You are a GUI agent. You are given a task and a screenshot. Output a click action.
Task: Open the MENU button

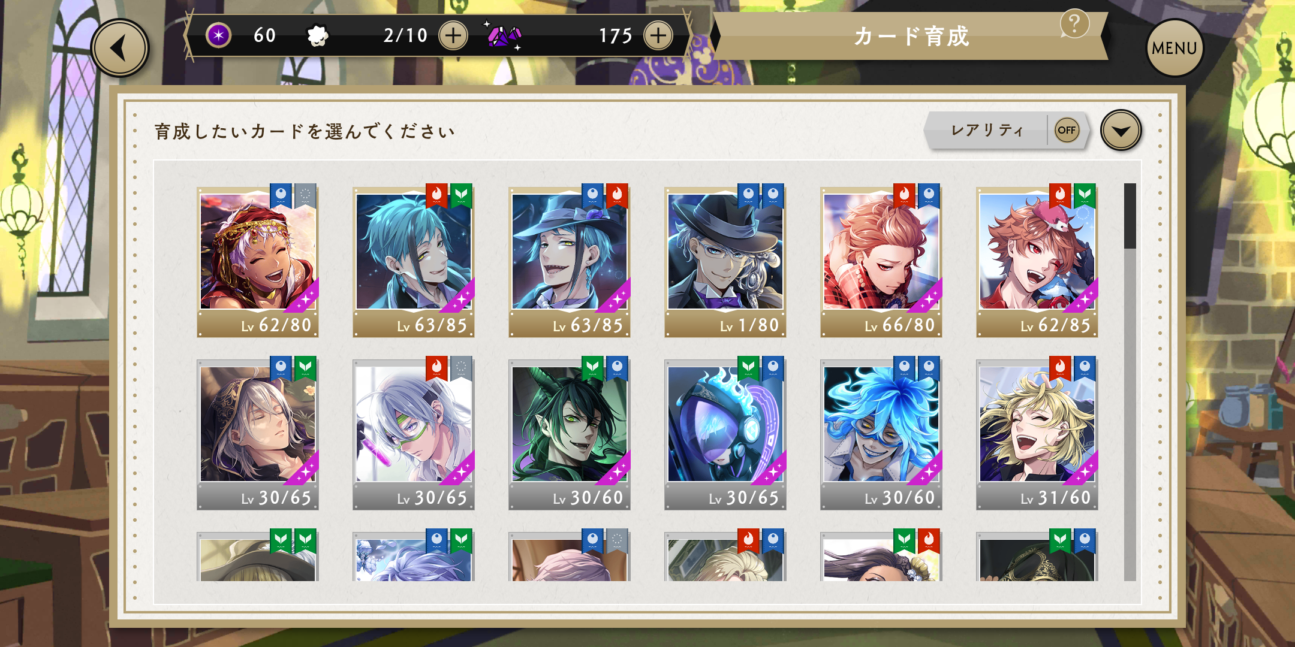click(1174, 48)
